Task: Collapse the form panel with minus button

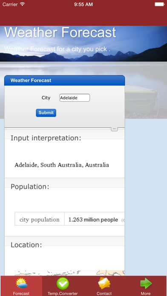Action: click(114, 129)
